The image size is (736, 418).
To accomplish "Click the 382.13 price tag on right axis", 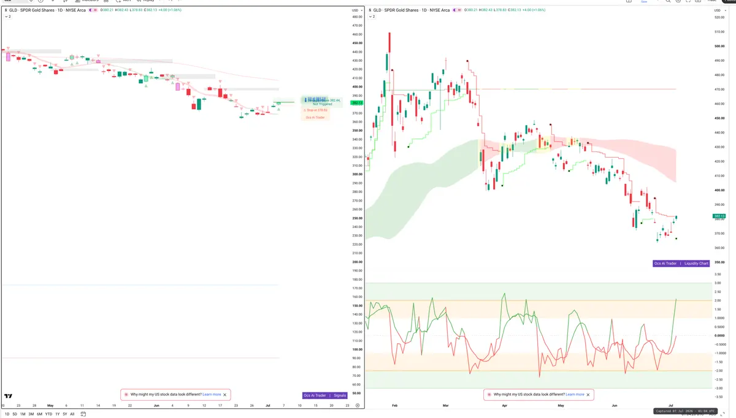I will tap(719, 216).
